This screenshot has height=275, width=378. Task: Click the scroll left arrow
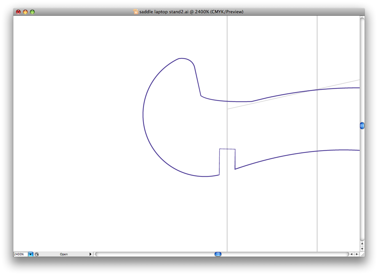[x=351, y=254]
